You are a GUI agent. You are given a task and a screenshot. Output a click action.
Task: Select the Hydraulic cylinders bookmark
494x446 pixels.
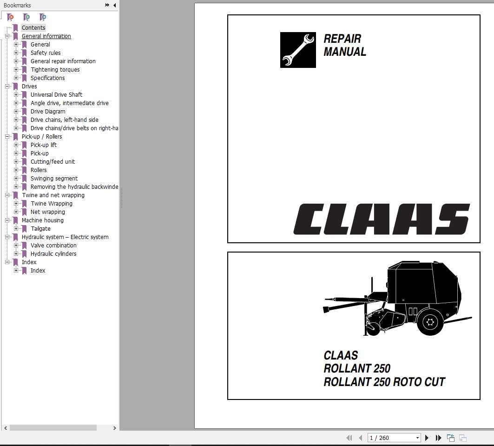pyautogui.click(x=53, y=254)
